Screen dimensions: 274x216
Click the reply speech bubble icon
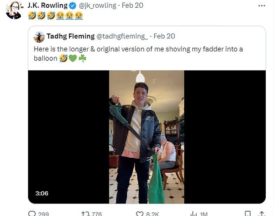click(x=32, y=213)
